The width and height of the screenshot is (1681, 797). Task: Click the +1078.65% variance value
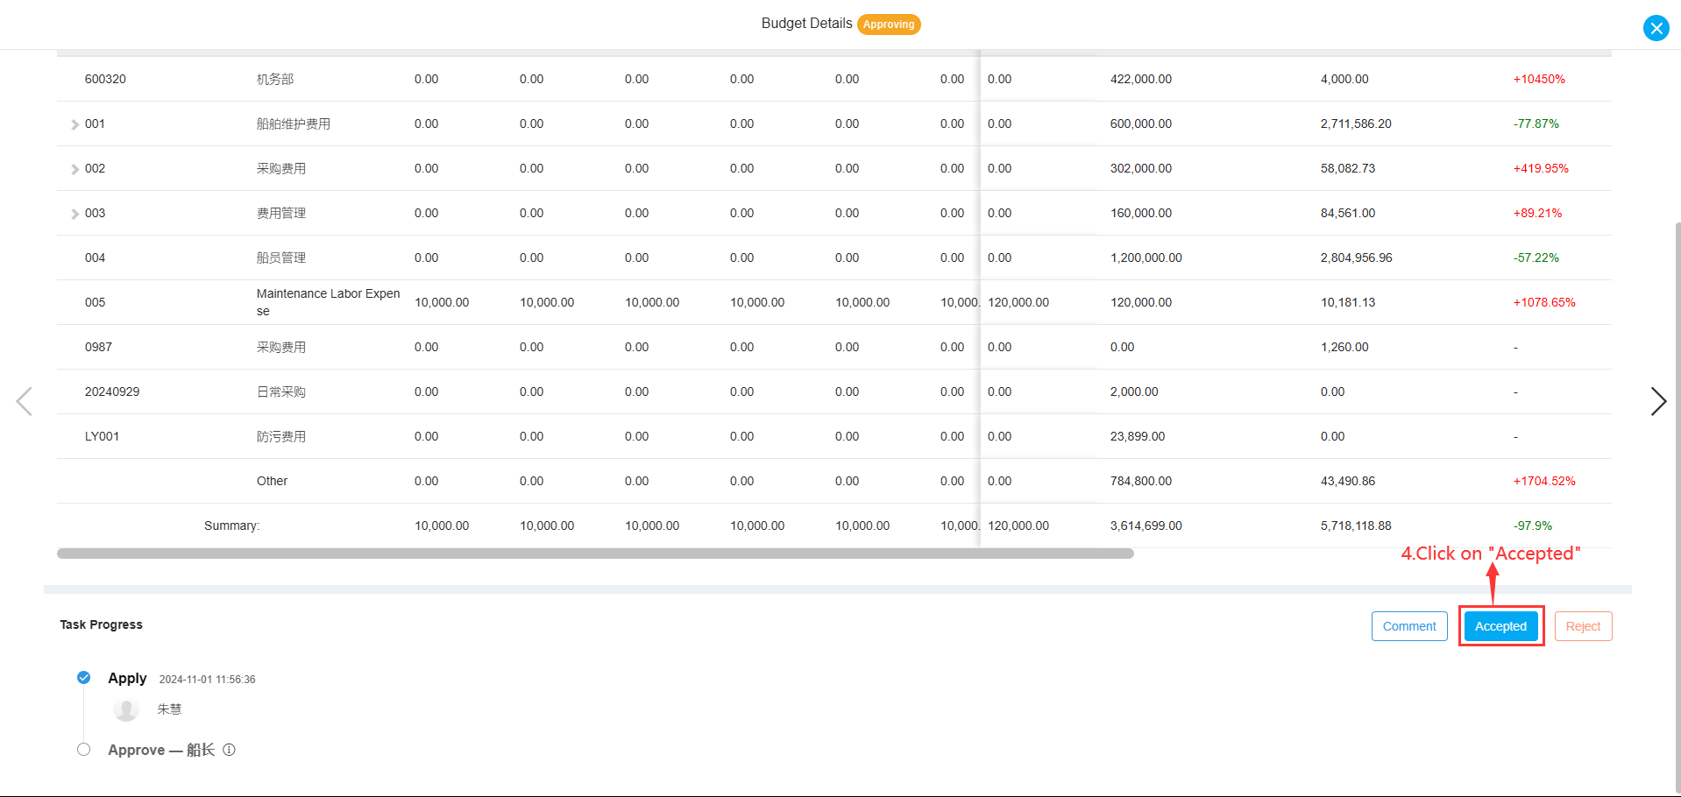pos(1544,302)
